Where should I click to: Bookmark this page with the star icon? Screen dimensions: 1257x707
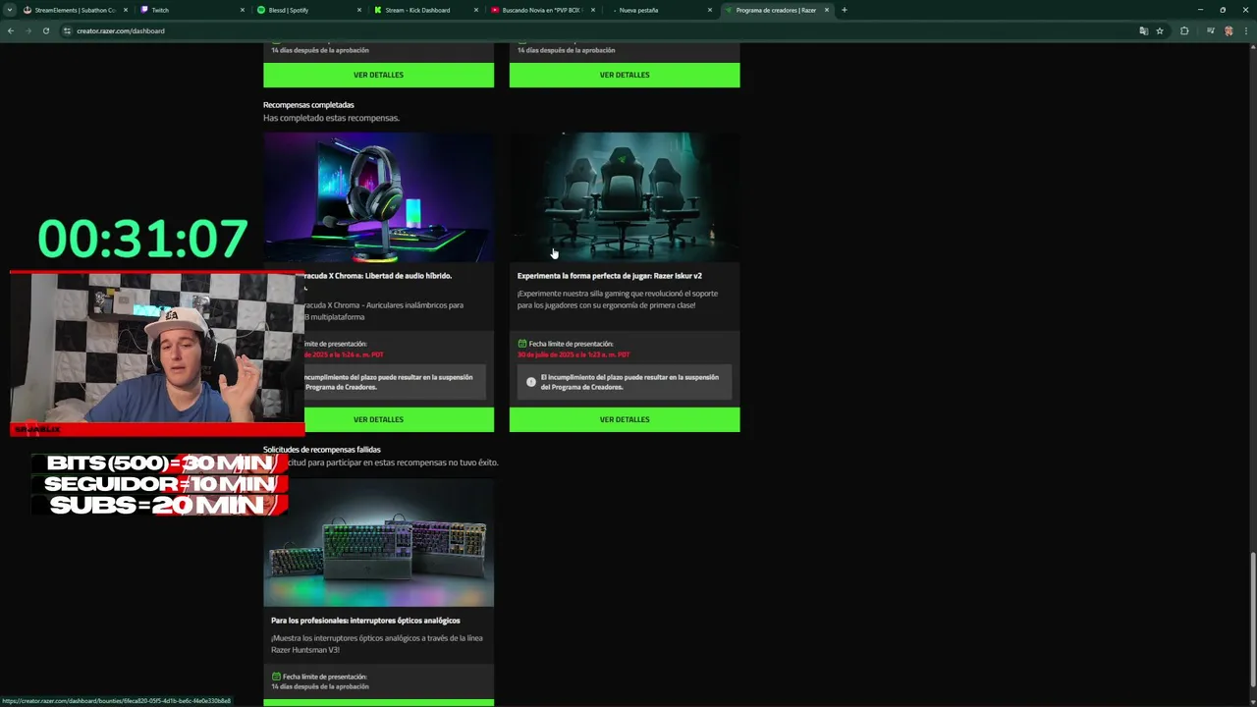tap(1160, 30)
